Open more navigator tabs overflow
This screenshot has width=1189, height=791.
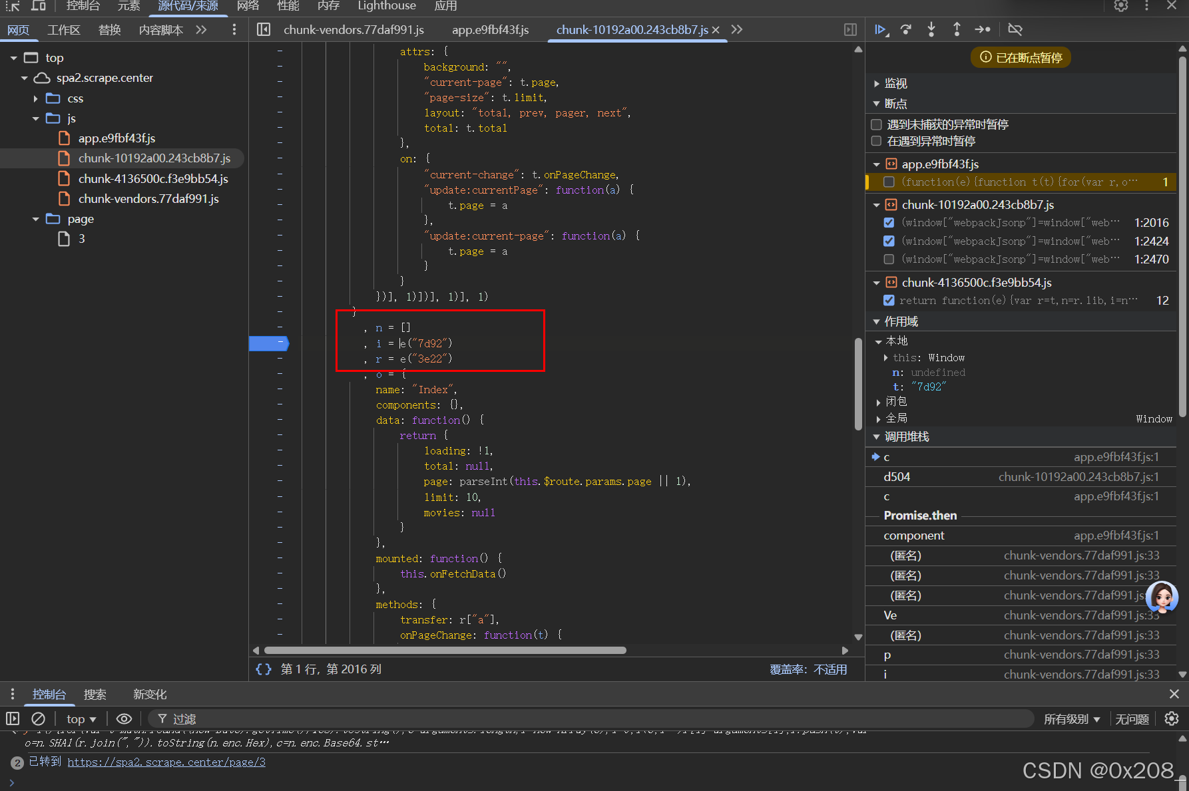pyautogui.click(x=201, y=29)
